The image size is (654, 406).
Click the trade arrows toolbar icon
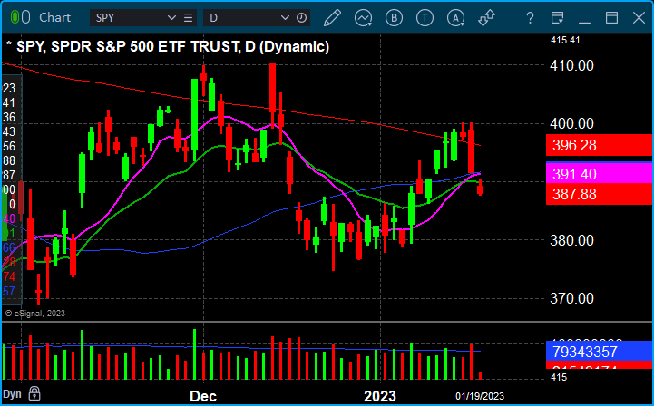click(486, 18)
